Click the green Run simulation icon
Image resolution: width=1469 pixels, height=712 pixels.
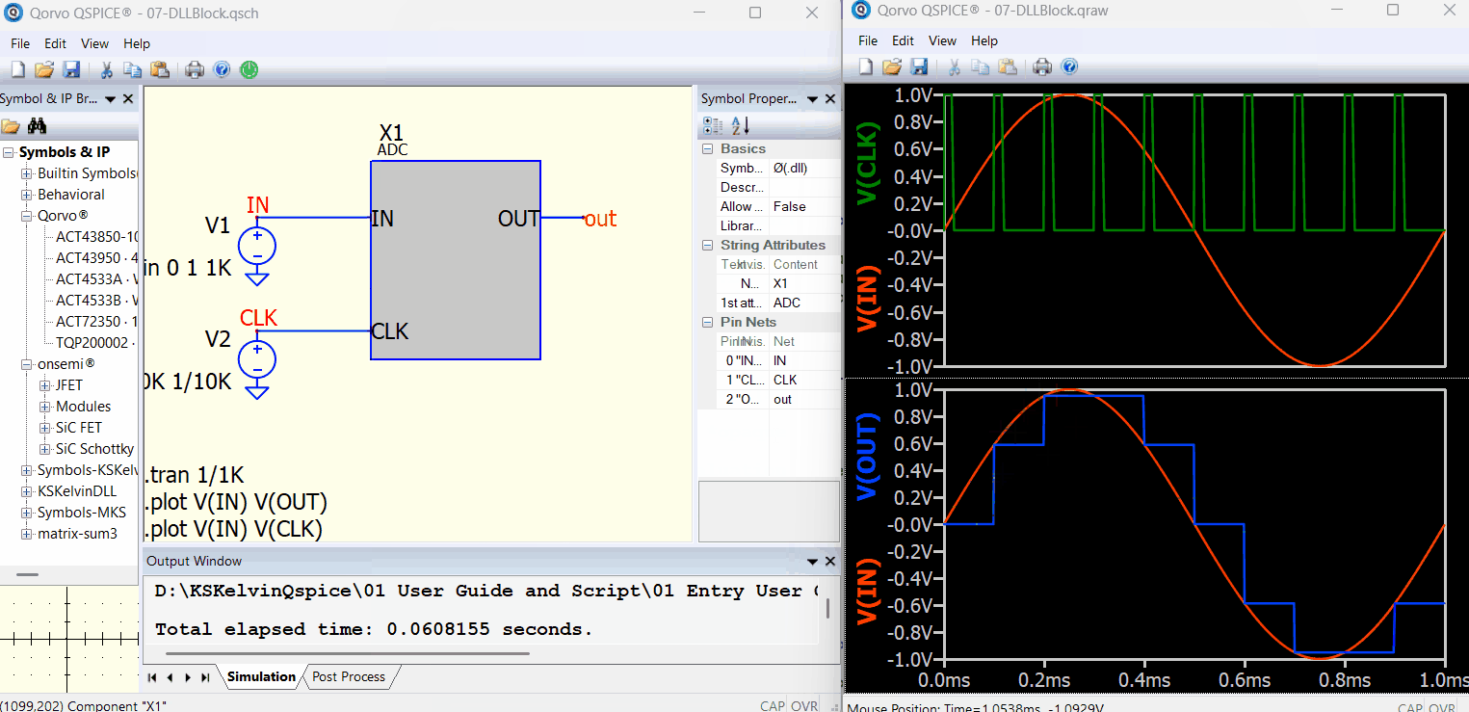point(249,69)
